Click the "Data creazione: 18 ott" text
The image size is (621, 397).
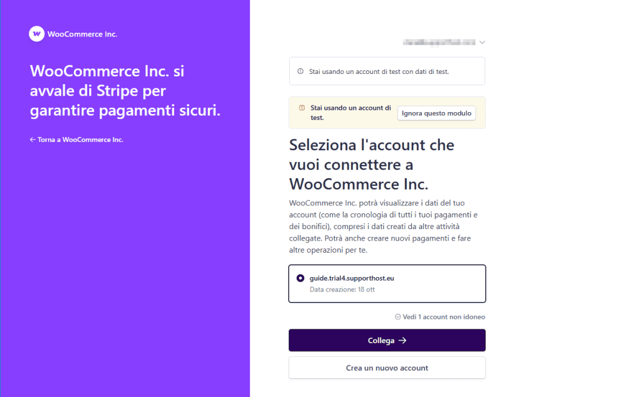[x=343, y=290]
